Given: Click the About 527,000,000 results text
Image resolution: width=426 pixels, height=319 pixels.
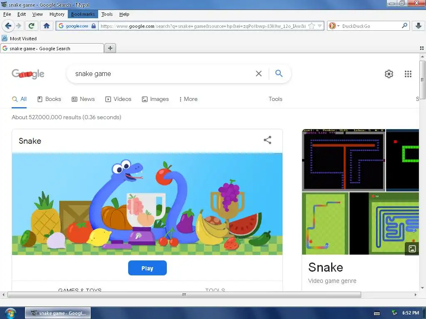Looking at the screenshot, I should (x=66, y=117).
